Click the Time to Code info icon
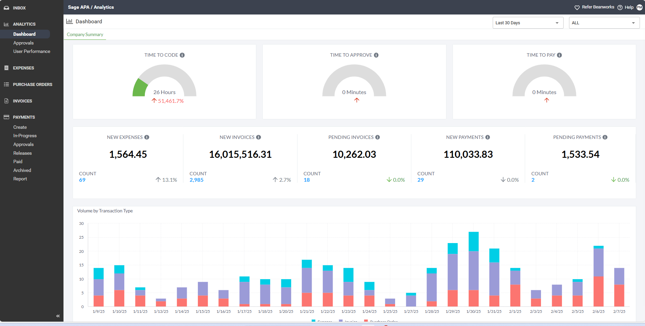645x326 pixels. [182, 55]
